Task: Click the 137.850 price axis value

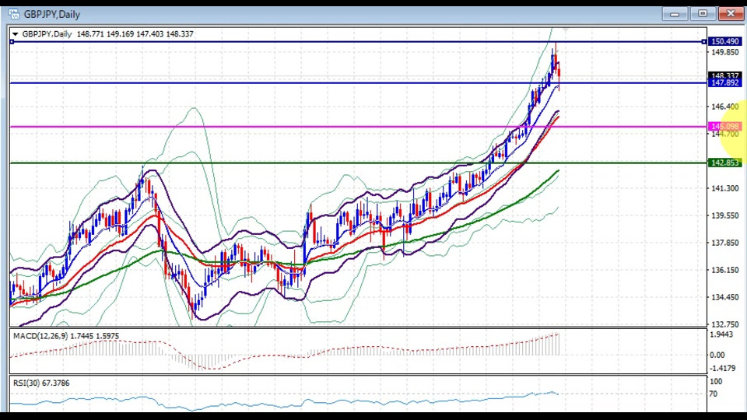Action: (x=724, y=243)
